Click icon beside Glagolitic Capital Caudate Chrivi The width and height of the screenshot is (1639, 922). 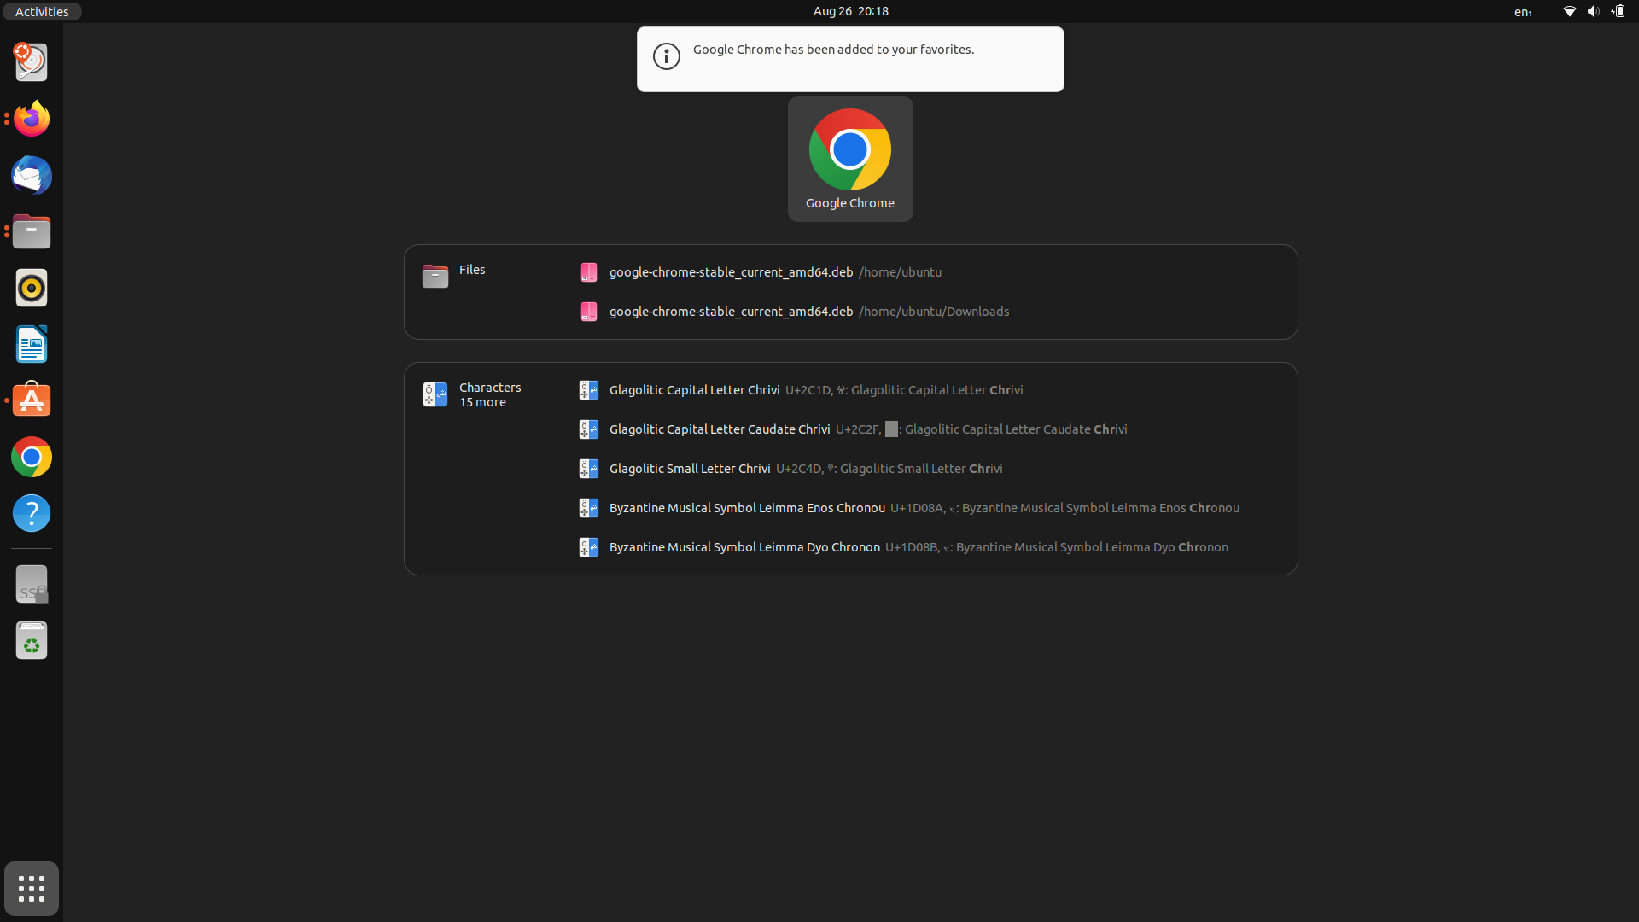point(589,429)
